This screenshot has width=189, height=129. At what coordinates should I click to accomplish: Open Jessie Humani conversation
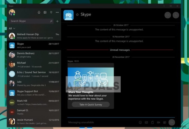click(34, 122)
